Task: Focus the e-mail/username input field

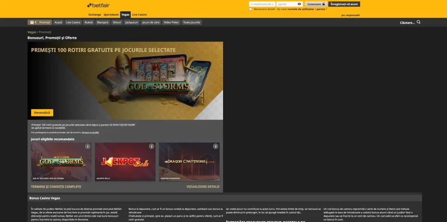Action: [262, 4]
